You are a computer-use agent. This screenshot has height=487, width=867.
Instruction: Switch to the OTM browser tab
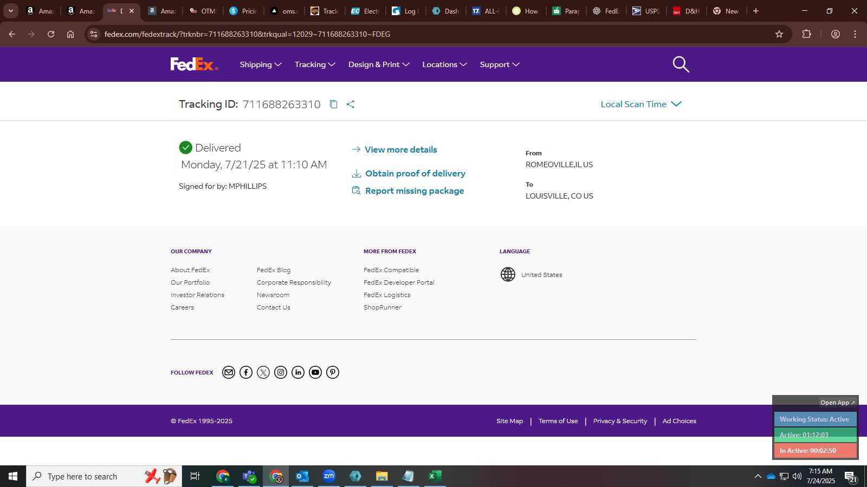pyautogui.click(x=203, y=11)
